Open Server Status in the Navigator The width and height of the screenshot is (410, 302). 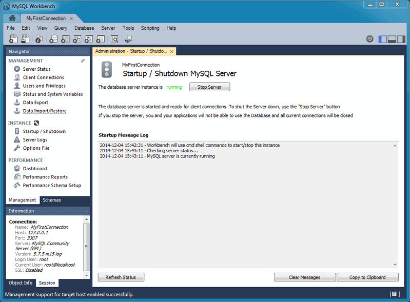pyautogui.click(x=36, y=69)
